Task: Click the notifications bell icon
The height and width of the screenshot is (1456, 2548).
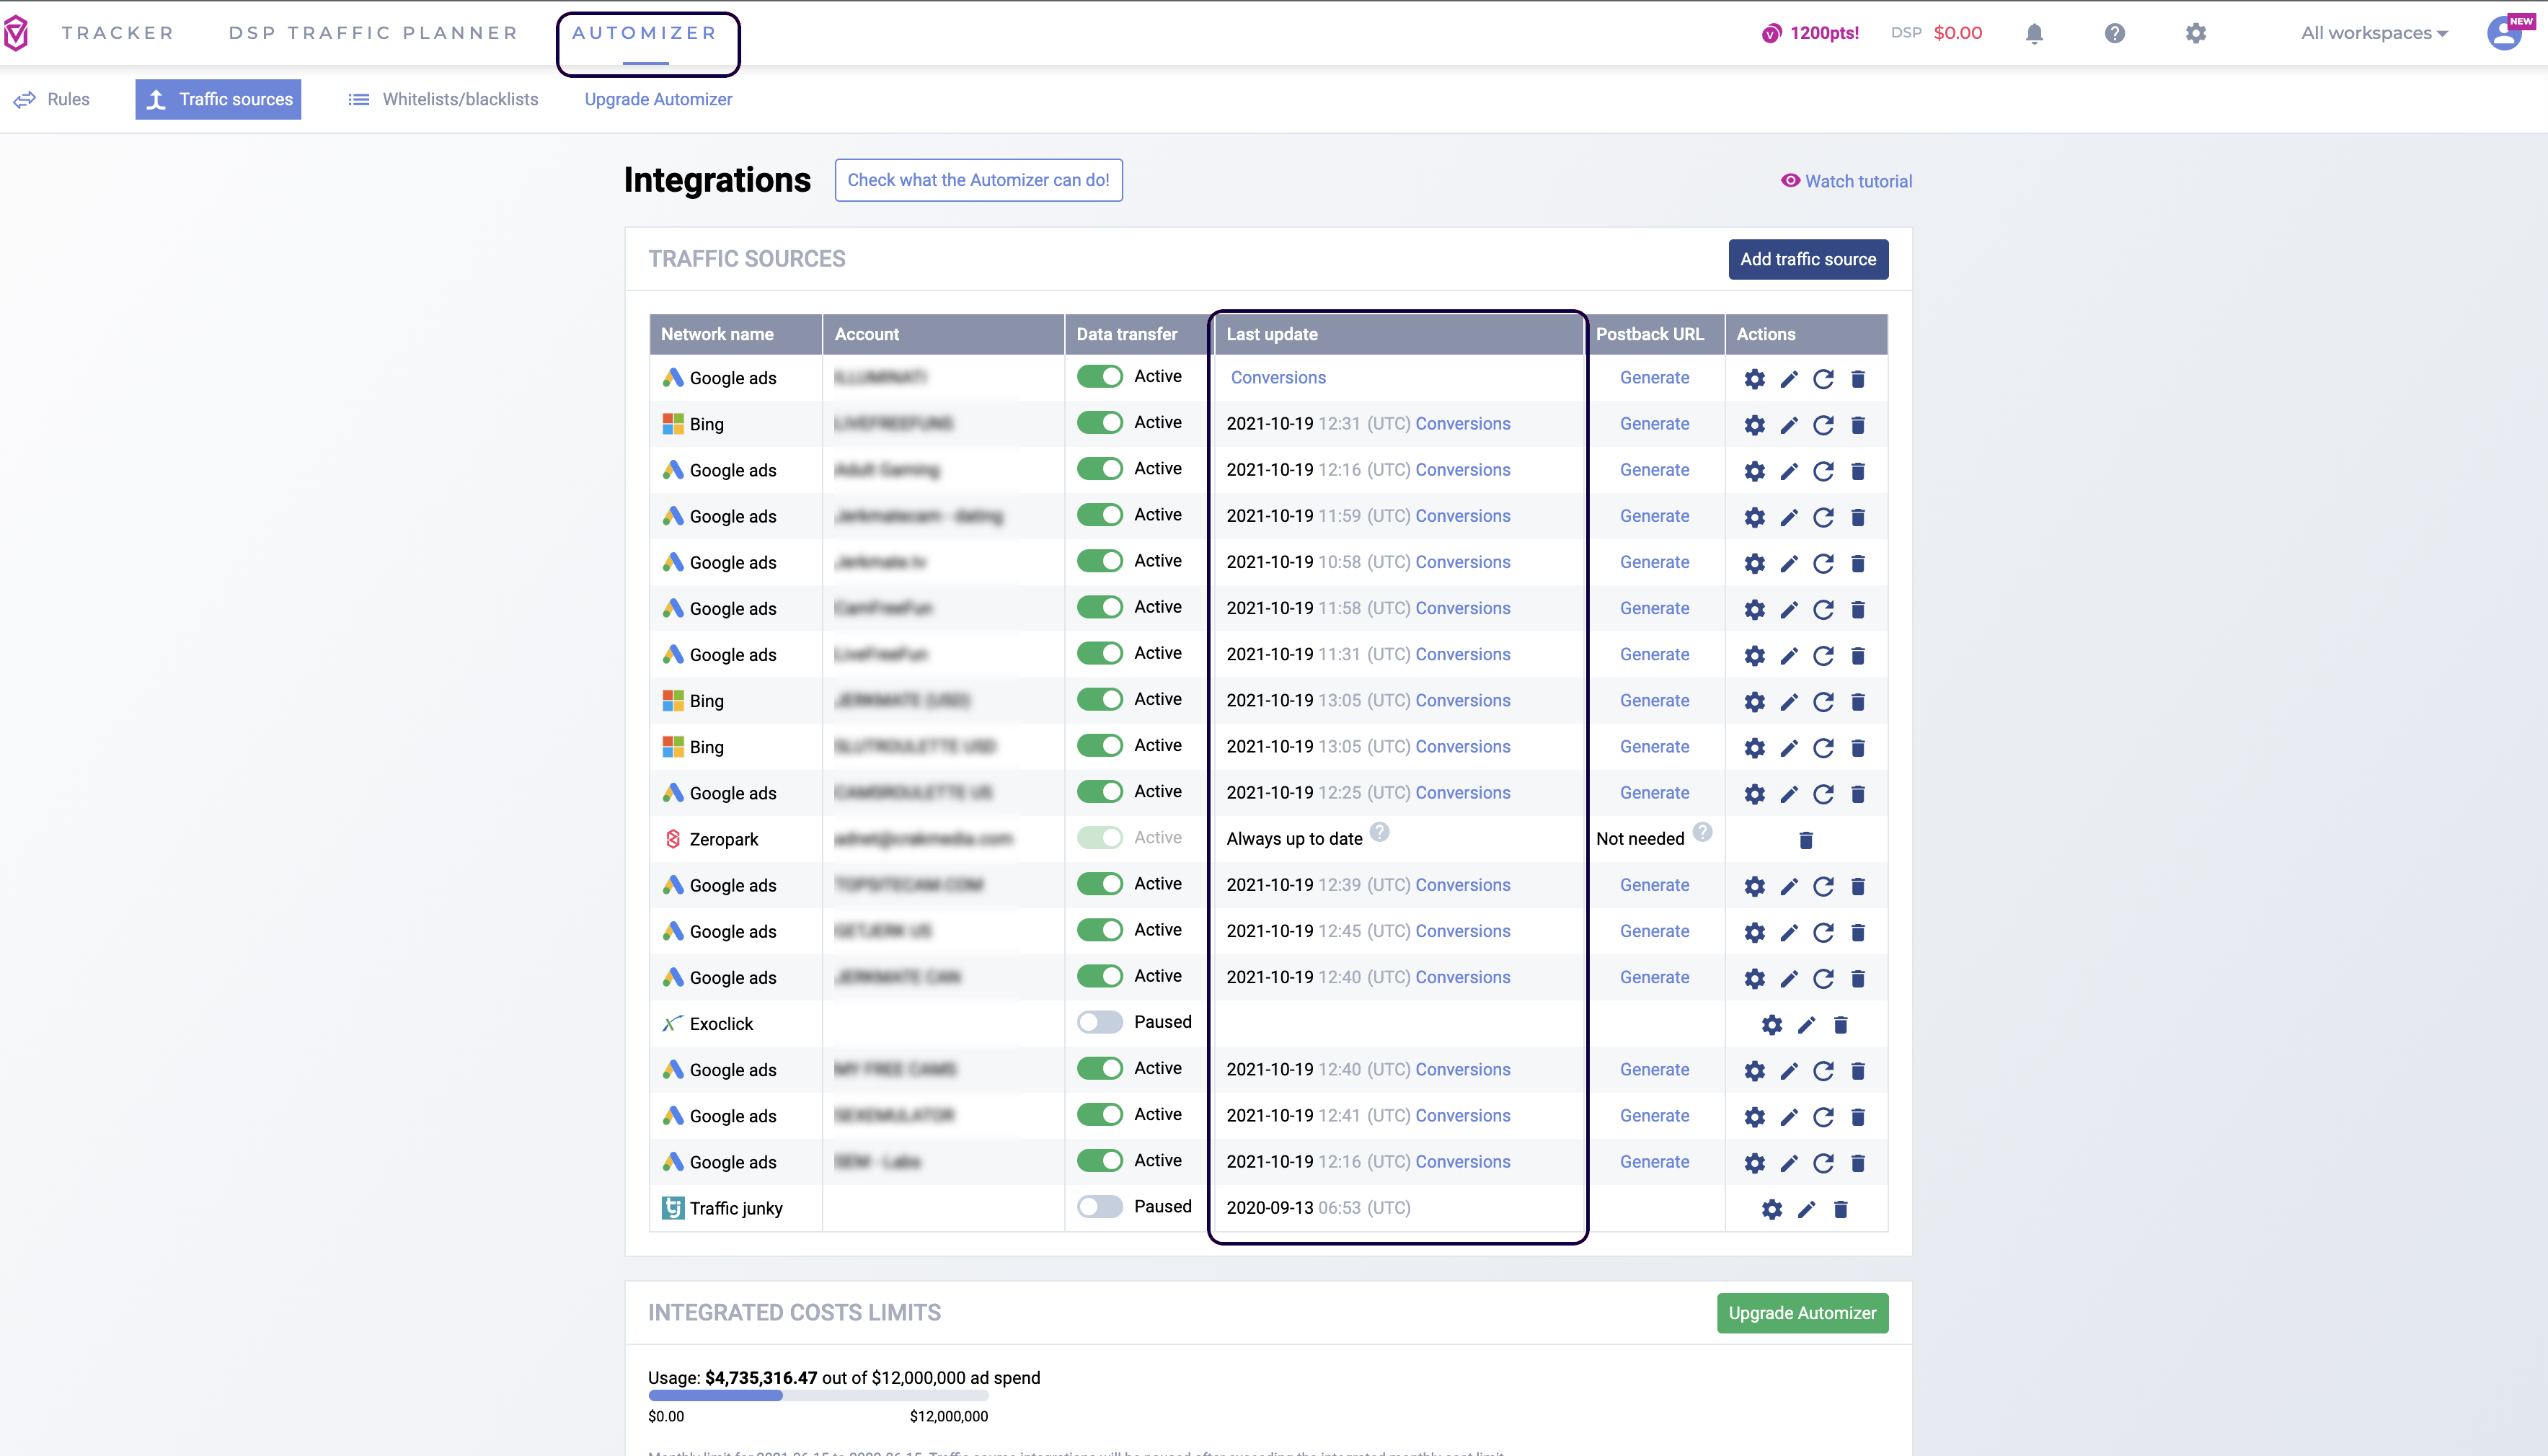Action: click(2034, 34)
